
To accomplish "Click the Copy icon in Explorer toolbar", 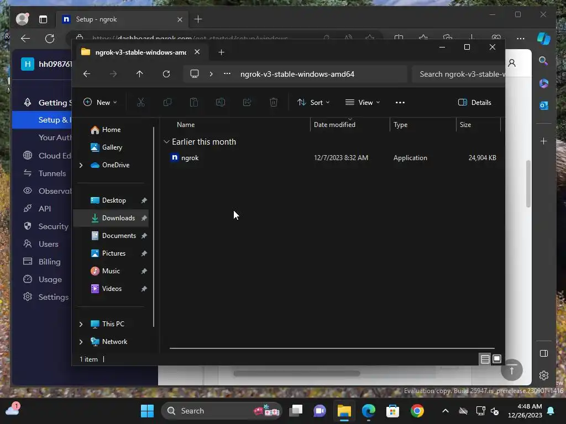I will (x=167, y=102).
